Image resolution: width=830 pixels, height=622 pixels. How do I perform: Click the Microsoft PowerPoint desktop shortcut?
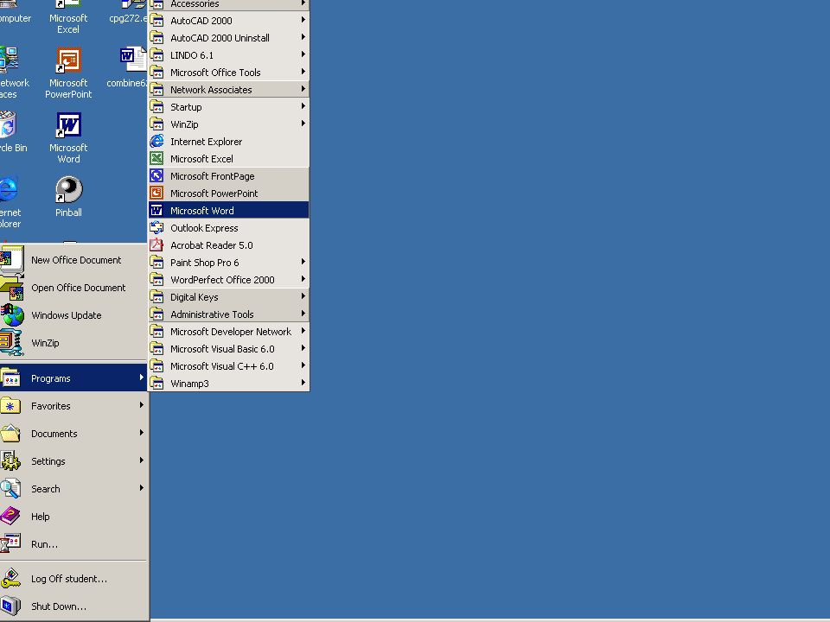(x=68, y=73)
